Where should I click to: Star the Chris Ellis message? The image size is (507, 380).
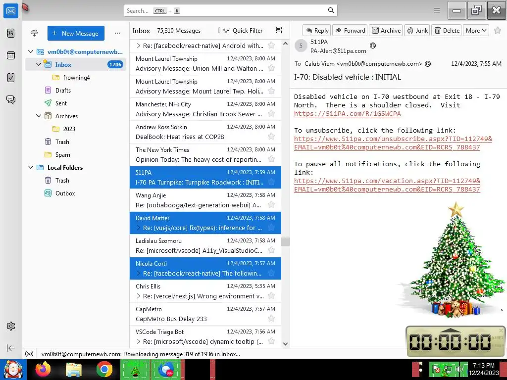(x=271, y=296)
